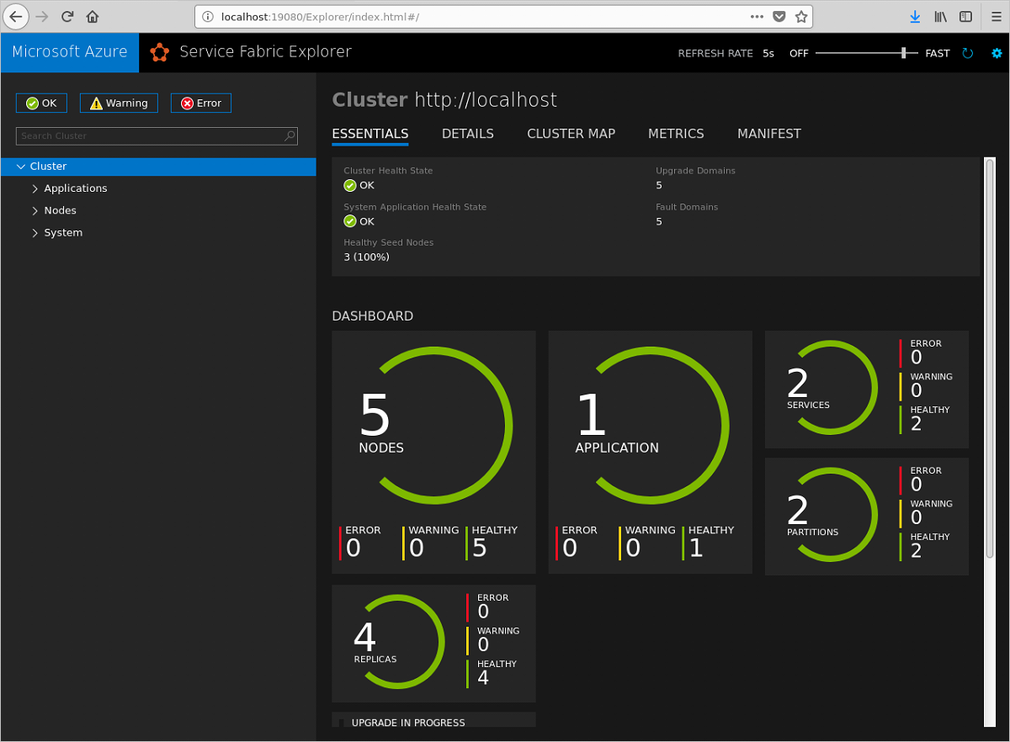Viewport: 1010px width, 742px height.
Task: Switch to the CLUSTER MAP tab
Action: click(571, 134)
